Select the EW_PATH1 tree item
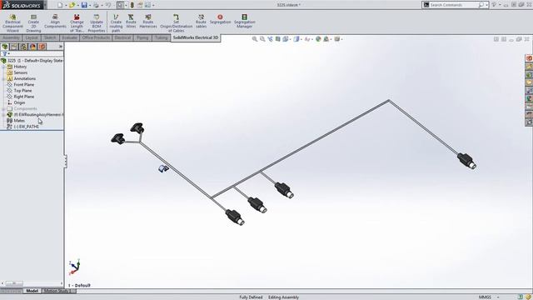Viewport: 533px width, 300px height. coord(26,127)
